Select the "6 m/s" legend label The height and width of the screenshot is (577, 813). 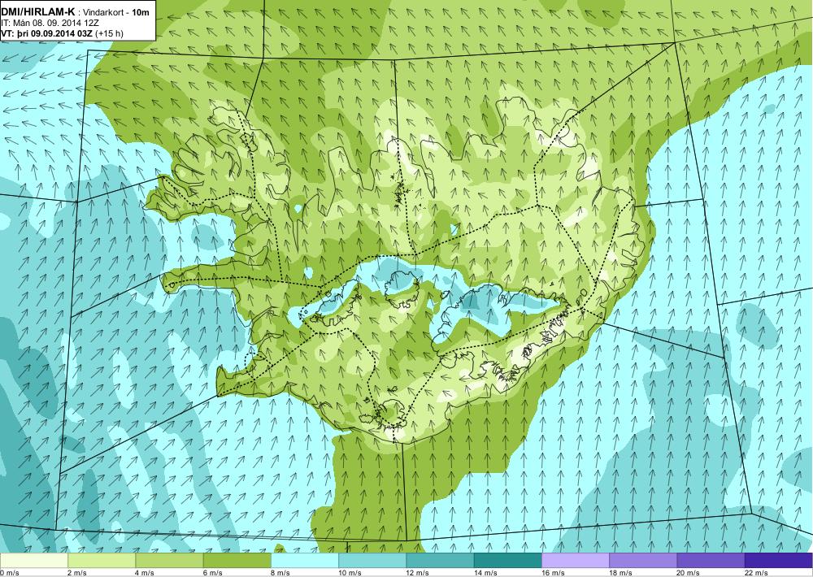(213, 573)
